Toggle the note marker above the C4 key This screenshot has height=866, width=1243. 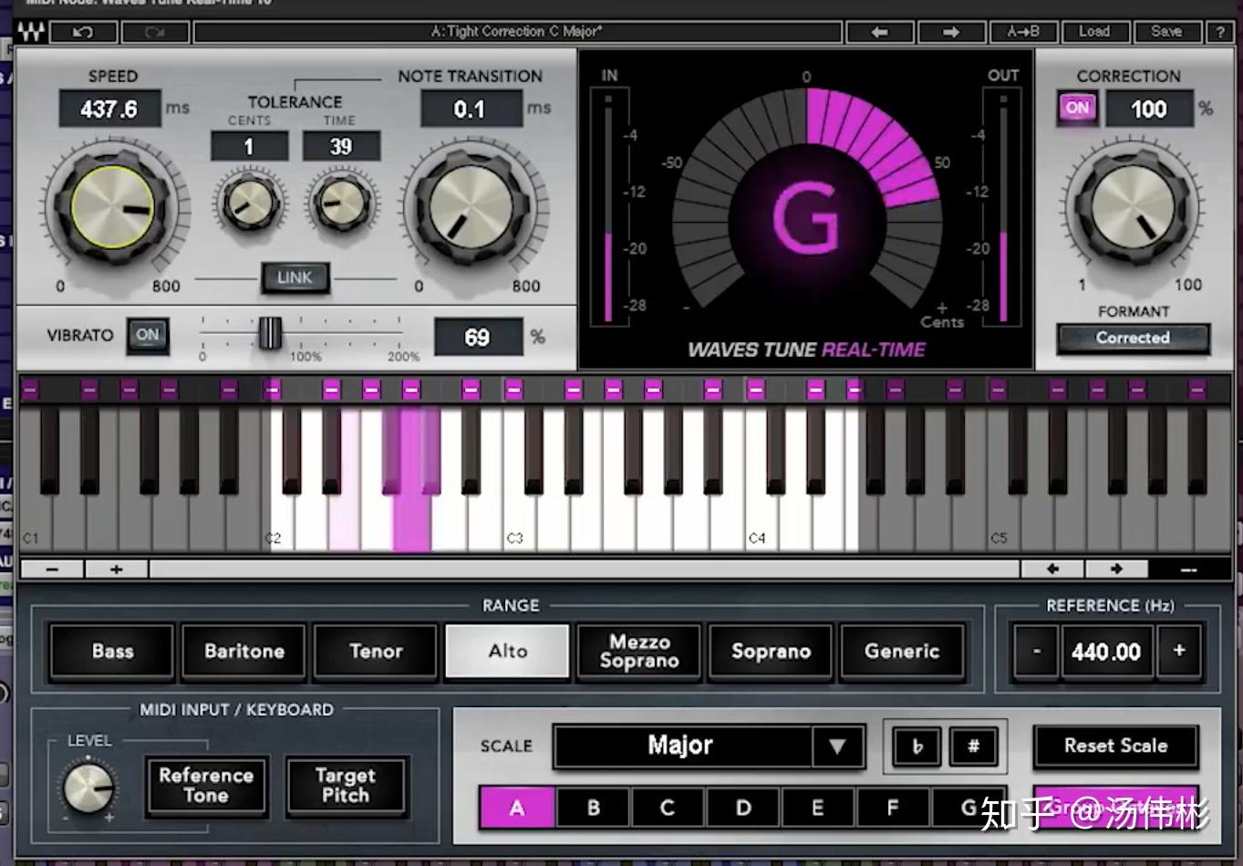click(756, 390)
